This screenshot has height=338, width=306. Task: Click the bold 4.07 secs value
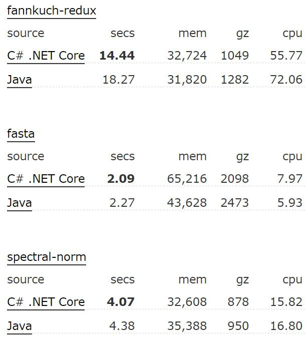(x=121, y=301)
